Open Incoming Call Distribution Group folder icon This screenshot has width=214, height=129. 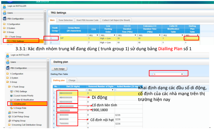9,125
